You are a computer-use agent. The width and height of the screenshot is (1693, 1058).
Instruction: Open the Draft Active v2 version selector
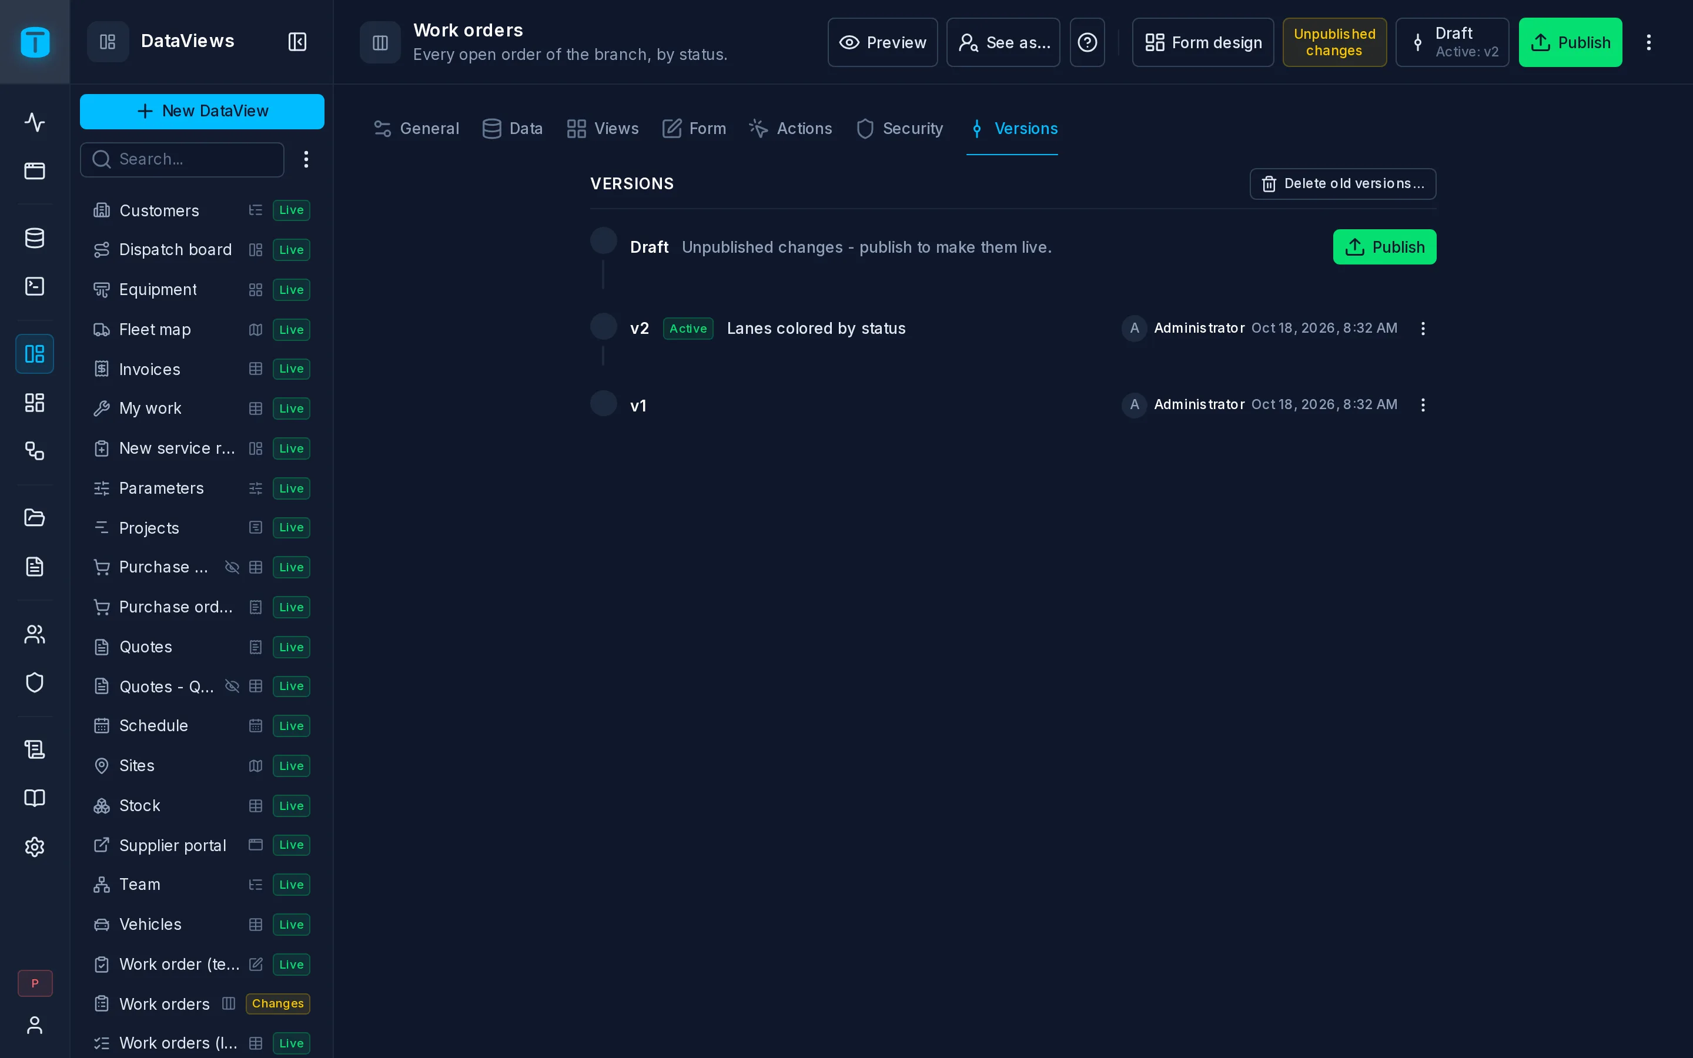click(1451, 43)
